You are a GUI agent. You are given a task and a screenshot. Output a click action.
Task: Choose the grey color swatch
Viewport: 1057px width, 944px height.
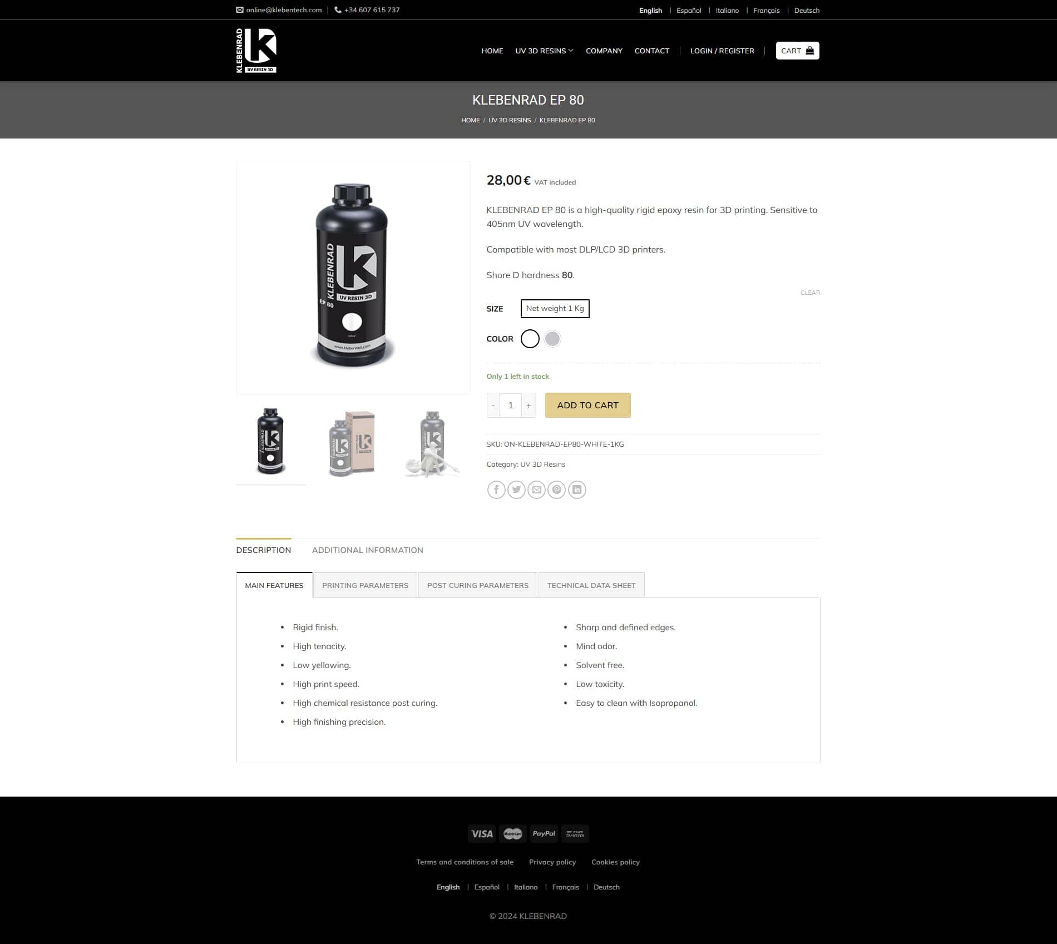point(552,339)
